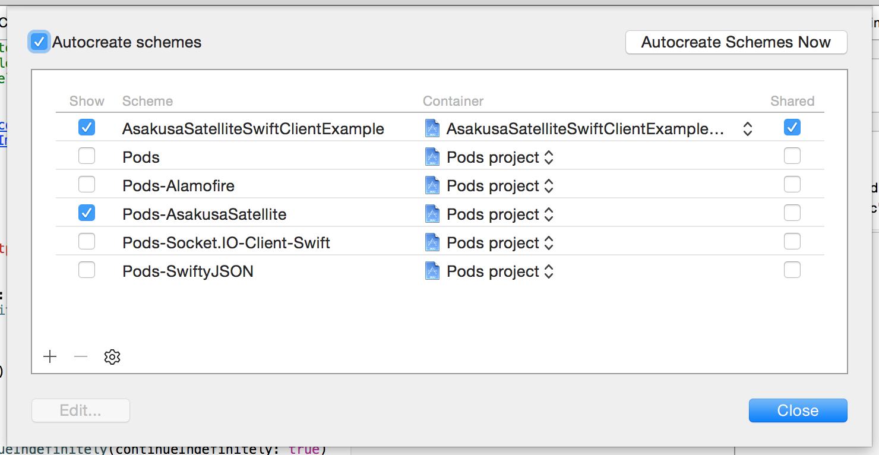Viewport: 879px width, 455px height.
Task: Click the Pods-Alamofire container project icon
Action: pos(432,186)
